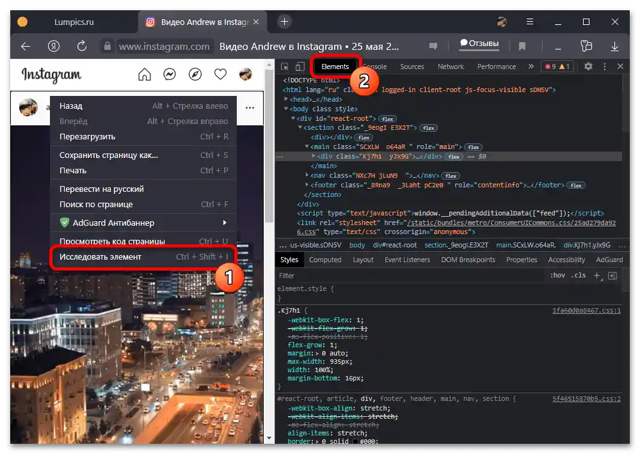Click the lock icon in address bar
Viewport: 640px width, 454px height.
pos(107,46)
